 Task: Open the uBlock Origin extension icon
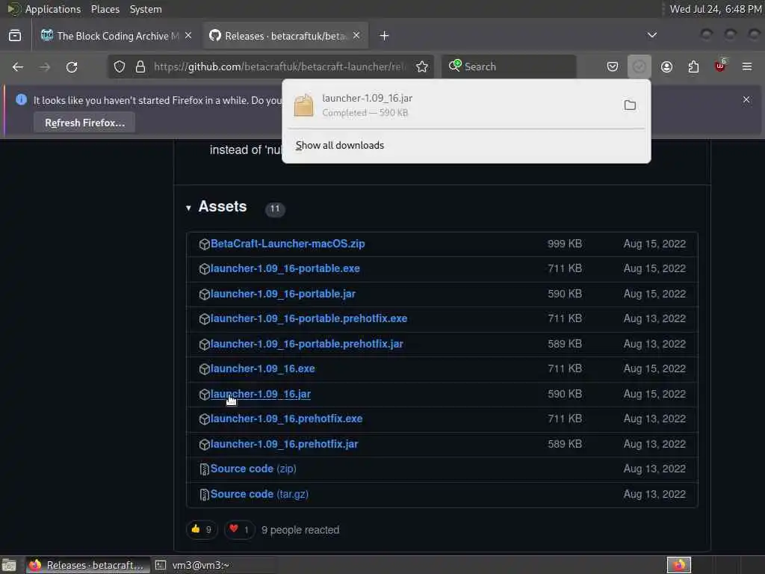click(720, 66)
